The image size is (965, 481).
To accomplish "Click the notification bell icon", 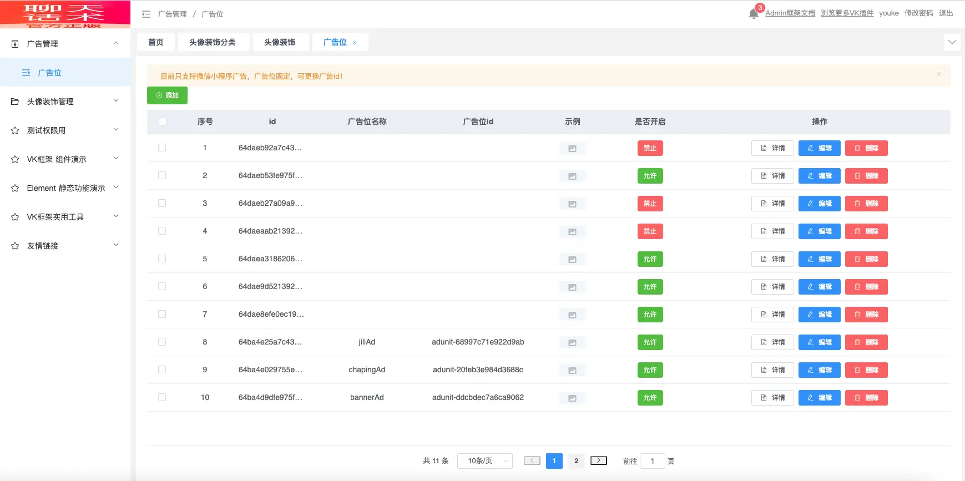I will tap(753, 14).
